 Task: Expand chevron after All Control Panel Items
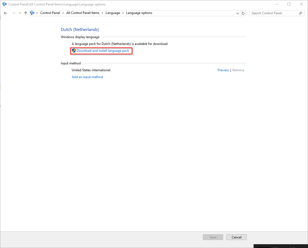[102, 13]
